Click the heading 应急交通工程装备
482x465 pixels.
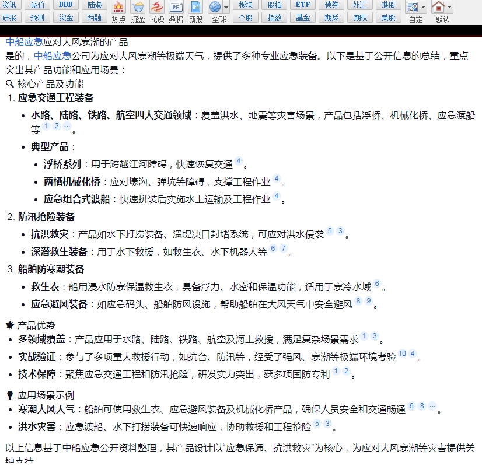pyautogui.click(x=55, y=98)
